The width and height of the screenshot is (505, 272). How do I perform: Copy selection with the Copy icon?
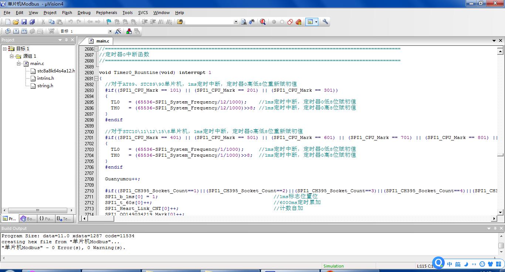point(51,22)
